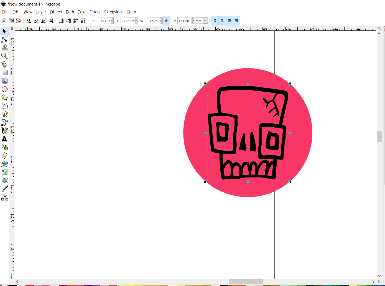Open the Extensions menu

pyautogui.click(x=114, y=12)
